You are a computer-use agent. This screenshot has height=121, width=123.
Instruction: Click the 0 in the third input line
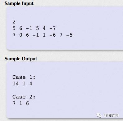[x=21, y=35]
